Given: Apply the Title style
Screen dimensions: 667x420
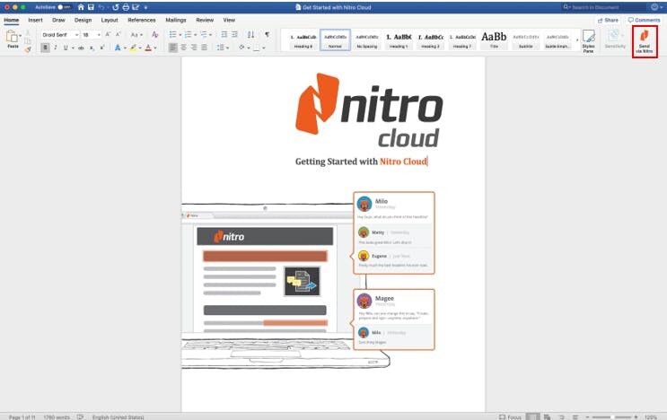Looking at the screenshot, I should pos(494,40).
